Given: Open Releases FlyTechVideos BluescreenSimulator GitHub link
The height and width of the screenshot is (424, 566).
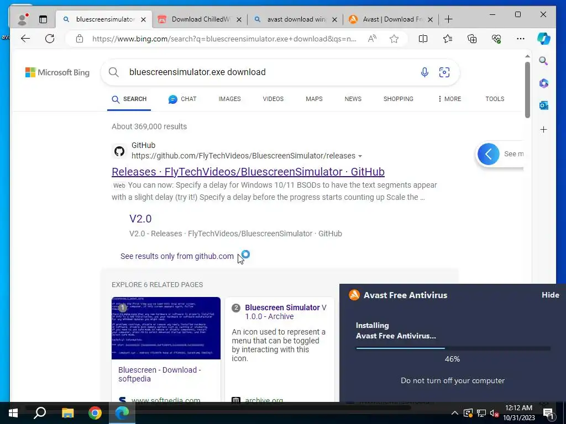Looking at the screenshot, I should (248, 172).
